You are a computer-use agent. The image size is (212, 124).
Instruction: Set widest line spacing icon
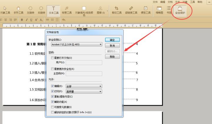pyautogui.click(x=57, y=20)
